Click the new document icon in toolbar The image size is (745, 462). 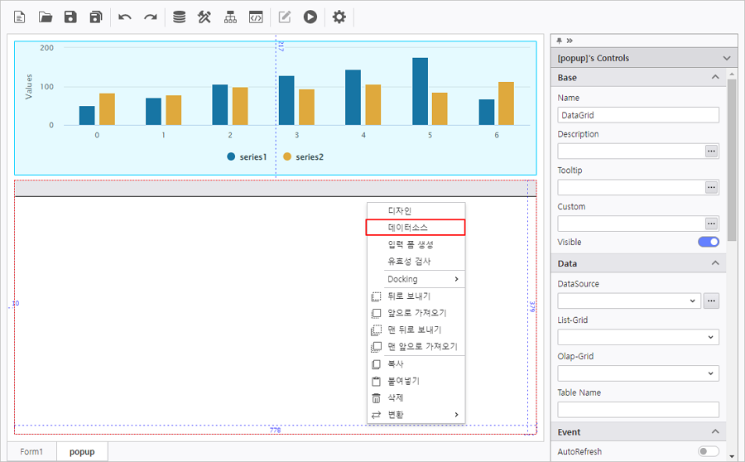(20, 17)
